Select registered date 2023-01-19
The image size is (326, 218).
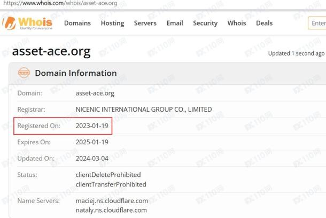(92, 126)
